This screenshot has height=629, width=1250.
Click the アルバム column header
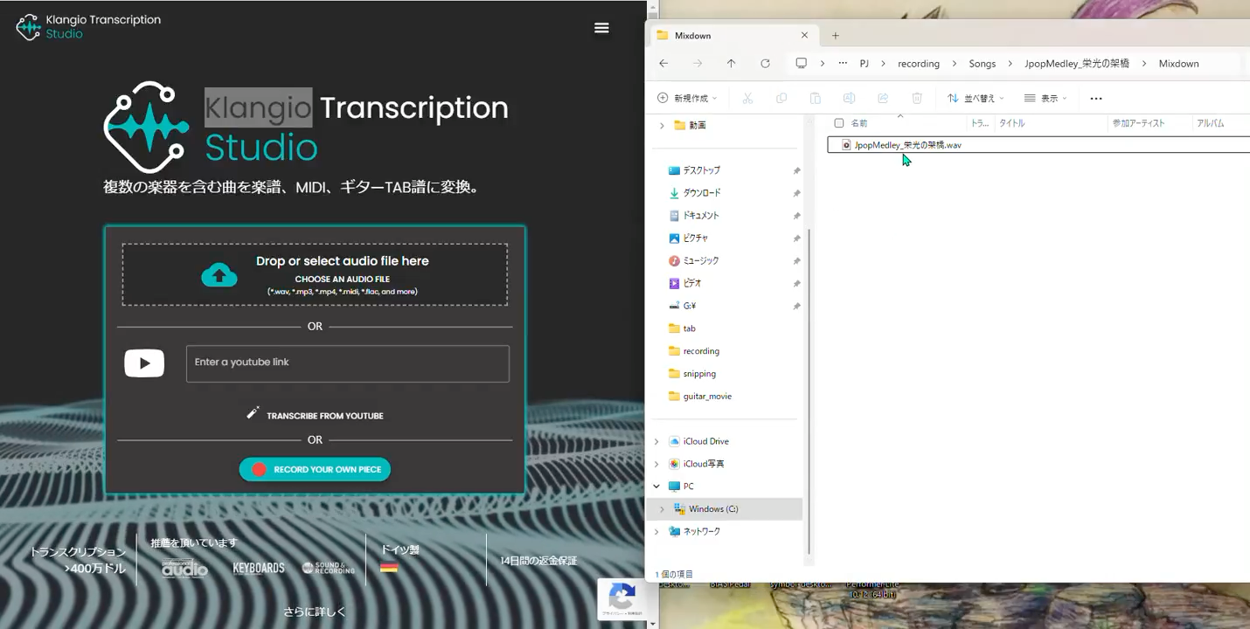(1211, 123)
